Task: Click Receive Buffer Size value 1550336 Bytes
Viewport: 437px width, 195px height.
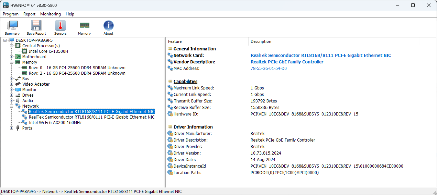Action: click(x=265, y=107)
